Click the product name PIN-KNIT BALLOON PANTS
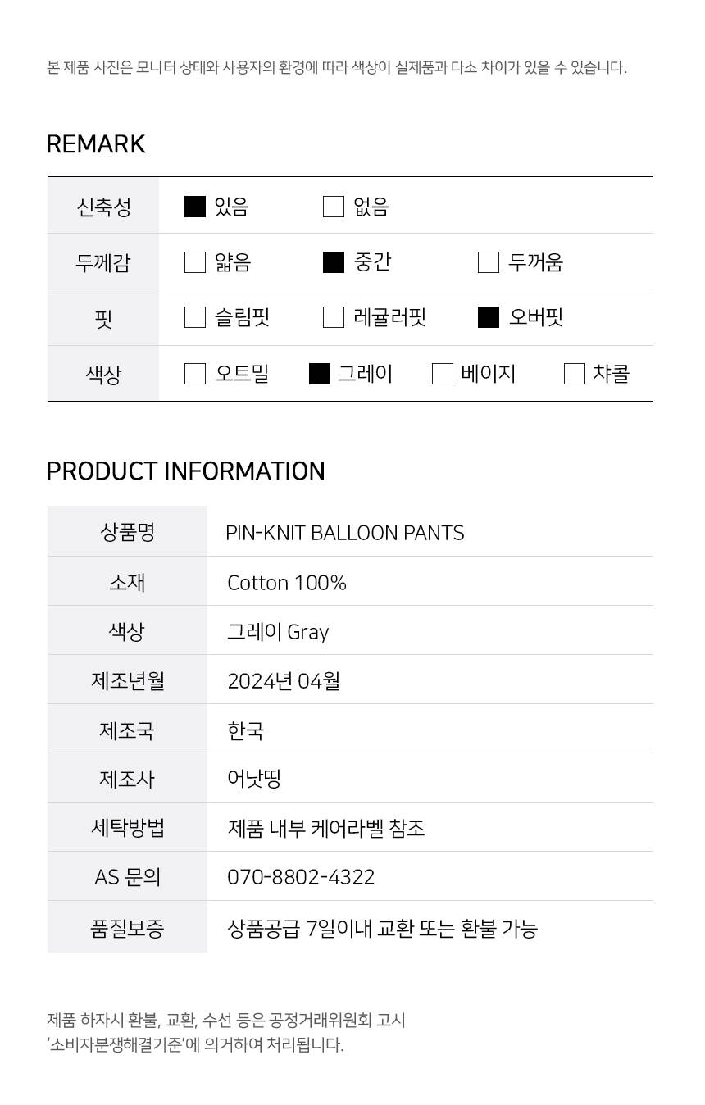Viewport: 705px width, 1105px height. coord(344,533)
